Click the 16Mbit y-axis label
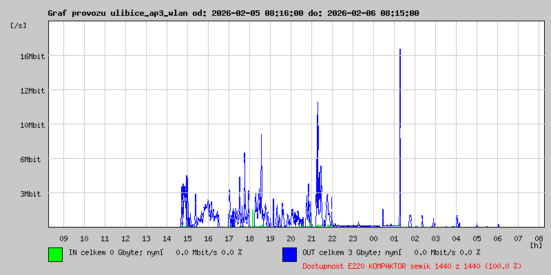This screenshot has width=551, height=275. [32, 56]
